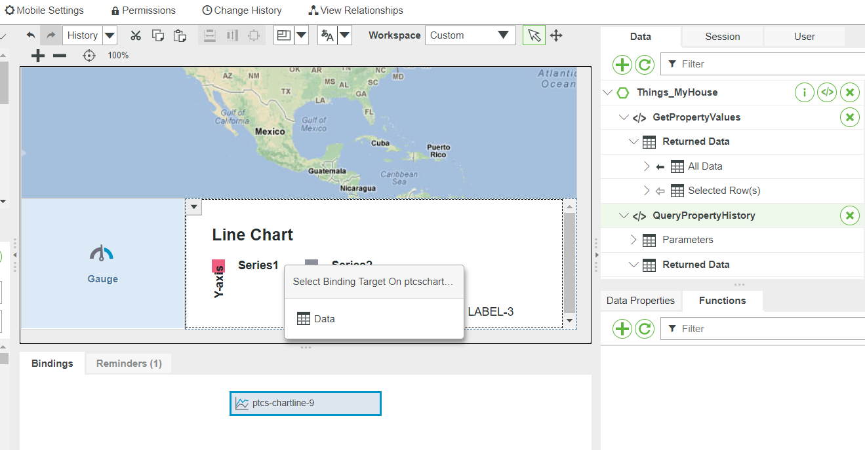The width and height of the screenshot is (865, 450).
Task: Switch to the Session tab
Action: [721, 37]
